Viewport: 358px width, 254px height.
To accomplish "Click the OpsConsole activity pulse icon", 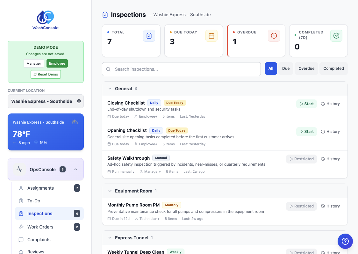I will (19, 170).
